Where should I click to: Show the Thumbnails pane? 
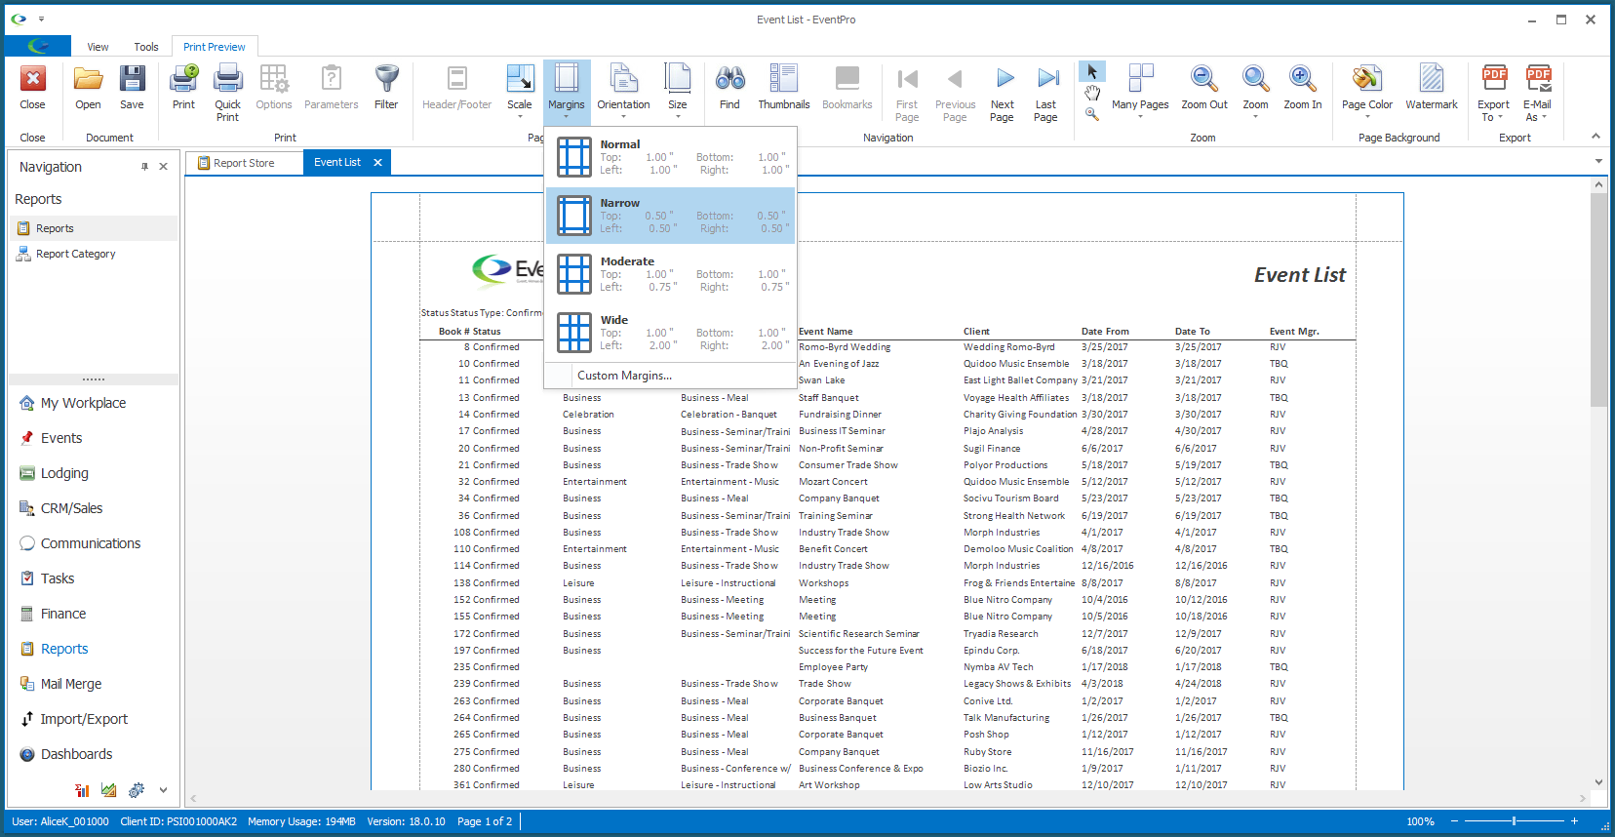click(x=784, y=88)
